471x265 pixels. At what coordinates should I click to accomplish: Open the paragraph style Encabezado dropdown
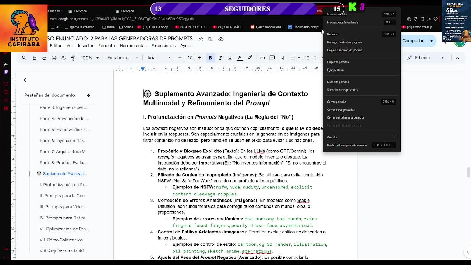[x=123, y=58]
